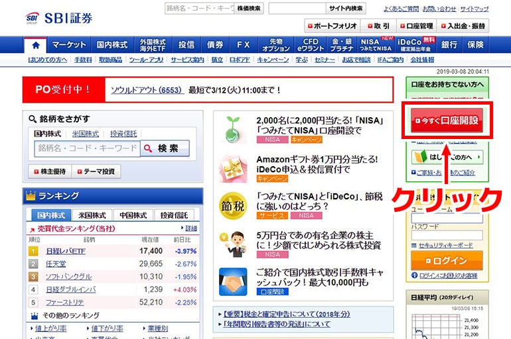Open the 外国株式 海外ETF menu
This screenshot has width=511, height=339.
[153, 45]
